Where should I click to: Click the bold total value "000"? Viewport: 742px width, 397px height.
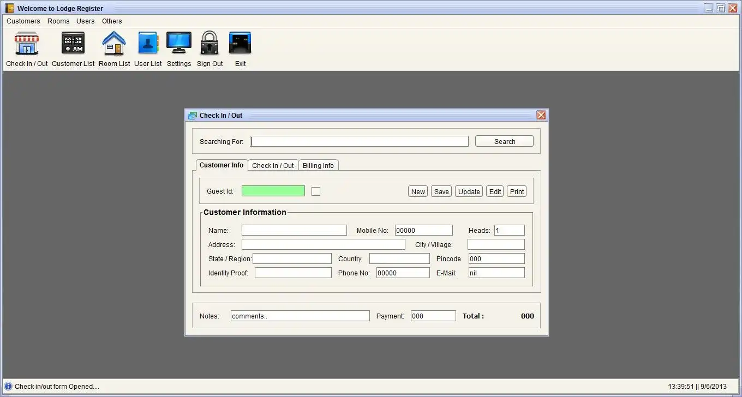pyautogui.click(x=527, y=316)
